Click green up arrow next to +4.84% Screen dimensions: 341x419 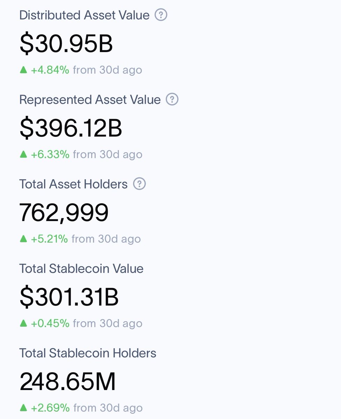[x=23, y=70]
